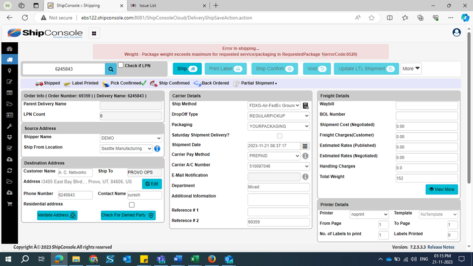Open the apps grid menu icon
Screen dimensions: 473x266
(x=94, y=33)
